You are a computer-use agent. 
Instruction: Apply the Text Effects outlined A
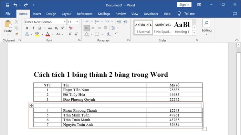pyautogui.click(x=27, y=34)
